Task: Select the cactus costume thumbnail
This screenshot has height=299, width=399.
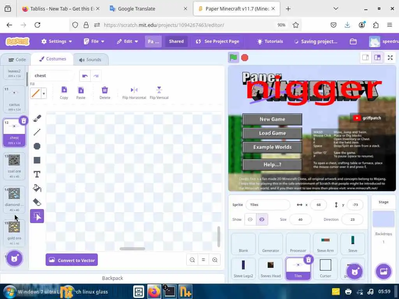Action: [14, 98]
